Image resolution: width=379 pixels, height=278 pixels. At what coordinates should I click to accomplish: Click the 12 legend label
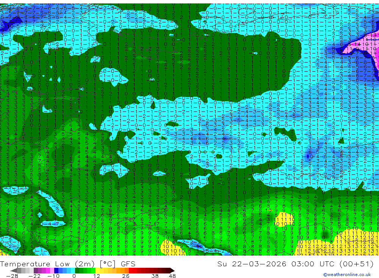(x=97, y=276)
